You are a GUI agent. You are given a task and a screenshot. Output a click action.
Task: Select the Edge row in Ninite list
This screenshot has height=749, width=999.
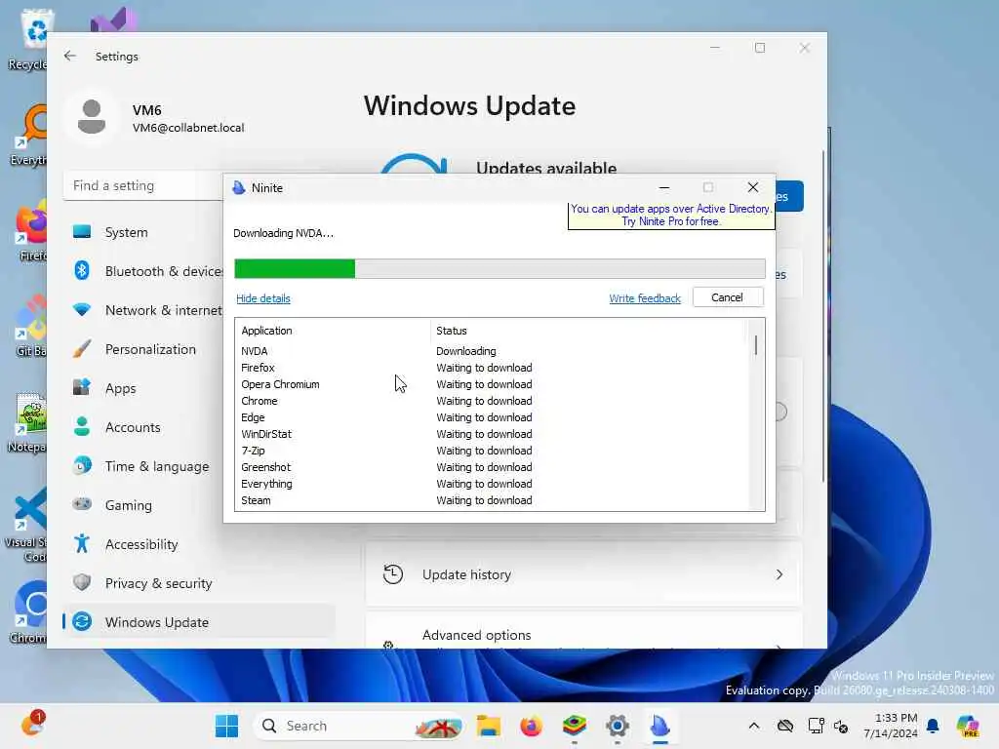click(x=491, y=417)
